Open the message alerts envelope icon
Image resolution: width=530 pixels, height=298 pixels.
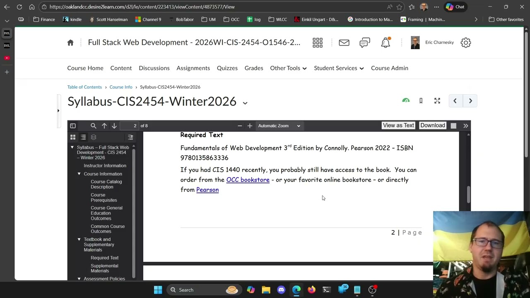pyautogui.click(x=344, y=43)
